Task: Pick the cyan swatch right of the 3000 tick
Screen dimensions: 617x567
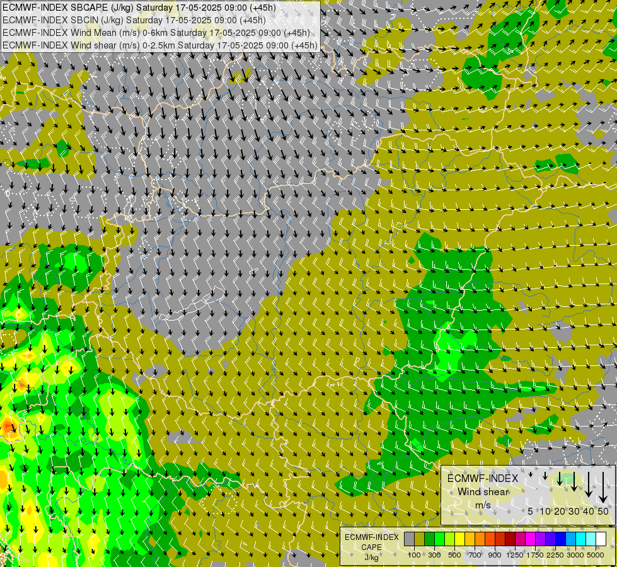Action: tap(581, 539)
